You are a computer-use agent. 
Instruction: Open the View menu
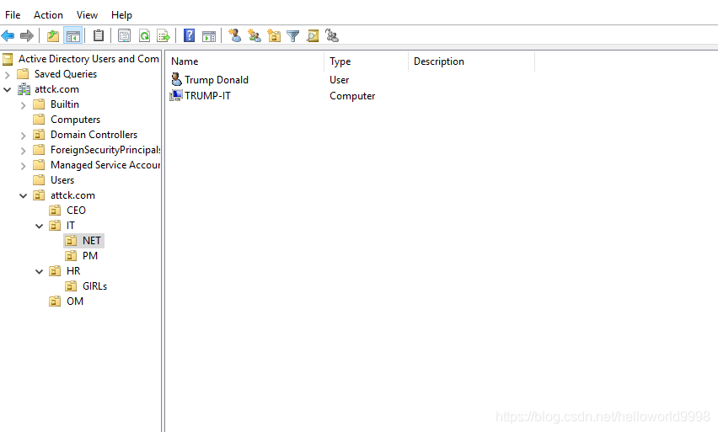coord(87,14)
